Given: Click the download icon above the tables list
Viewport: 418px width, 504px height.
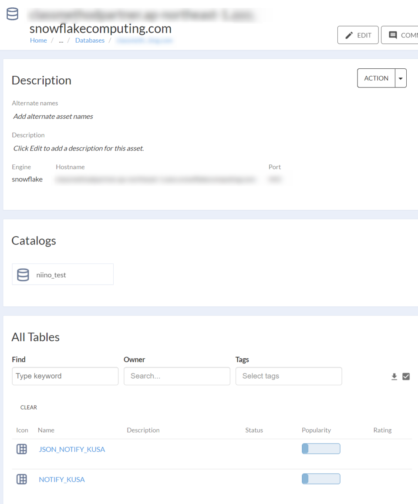Looking at the screenshot, I should tap(394, 376).
